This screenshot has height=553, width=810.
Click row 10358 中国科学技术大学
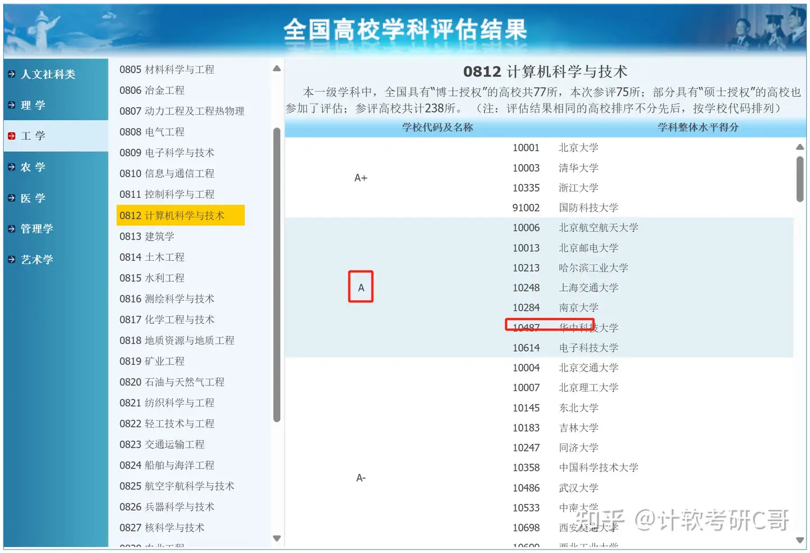[x=575, y=468]
